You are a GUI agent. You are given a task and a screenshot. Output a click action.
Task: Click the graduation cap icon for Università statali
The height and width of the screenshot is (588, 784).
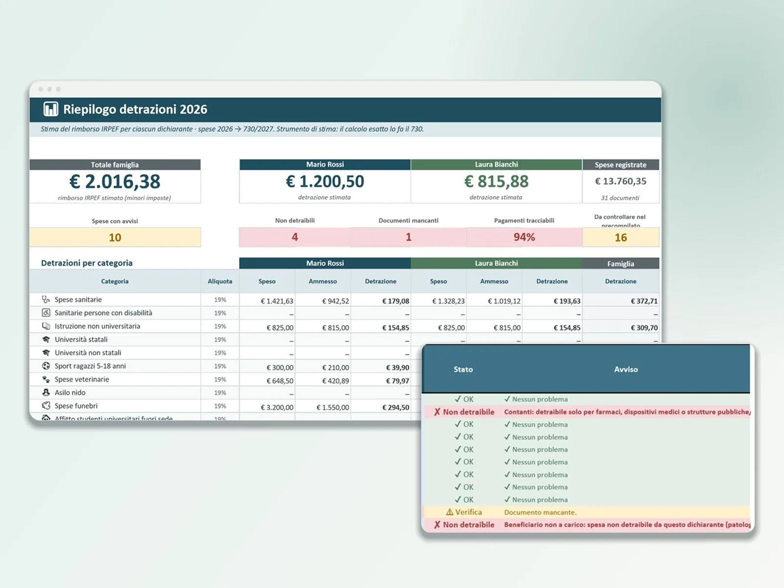point(46,339)
